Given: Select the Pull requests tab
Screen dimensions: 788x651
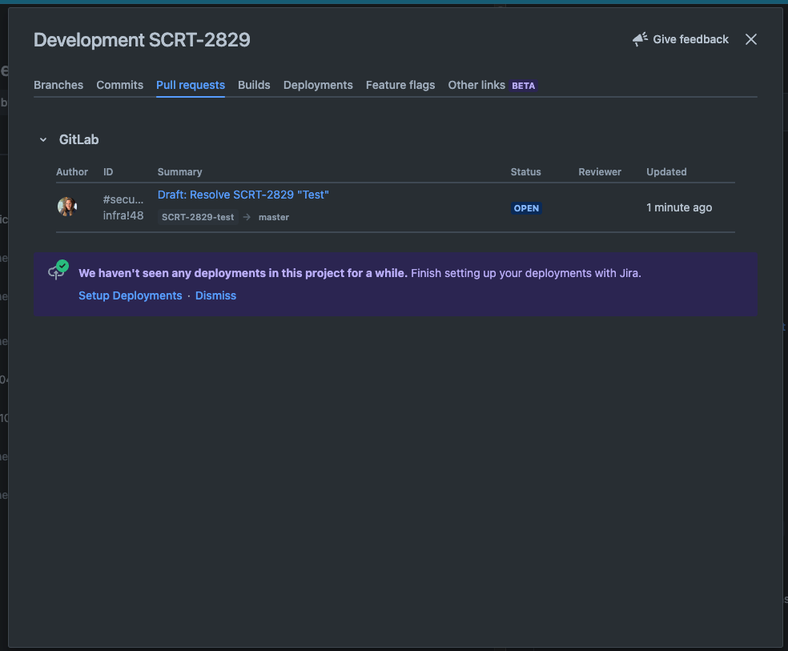Looking at the screenshot, I should coord(191,85).
